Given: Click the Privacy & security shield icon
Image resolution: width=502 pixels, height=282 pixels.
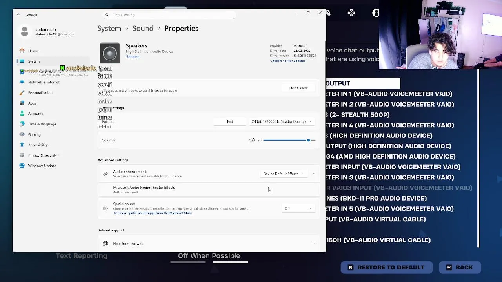Looking at the screenshot, I should [22, 155].
